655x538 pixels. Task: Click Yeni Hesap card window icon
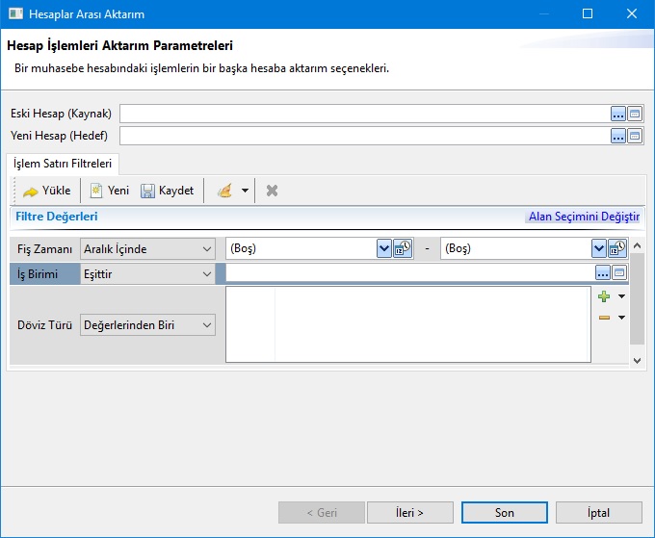point(635,136)
